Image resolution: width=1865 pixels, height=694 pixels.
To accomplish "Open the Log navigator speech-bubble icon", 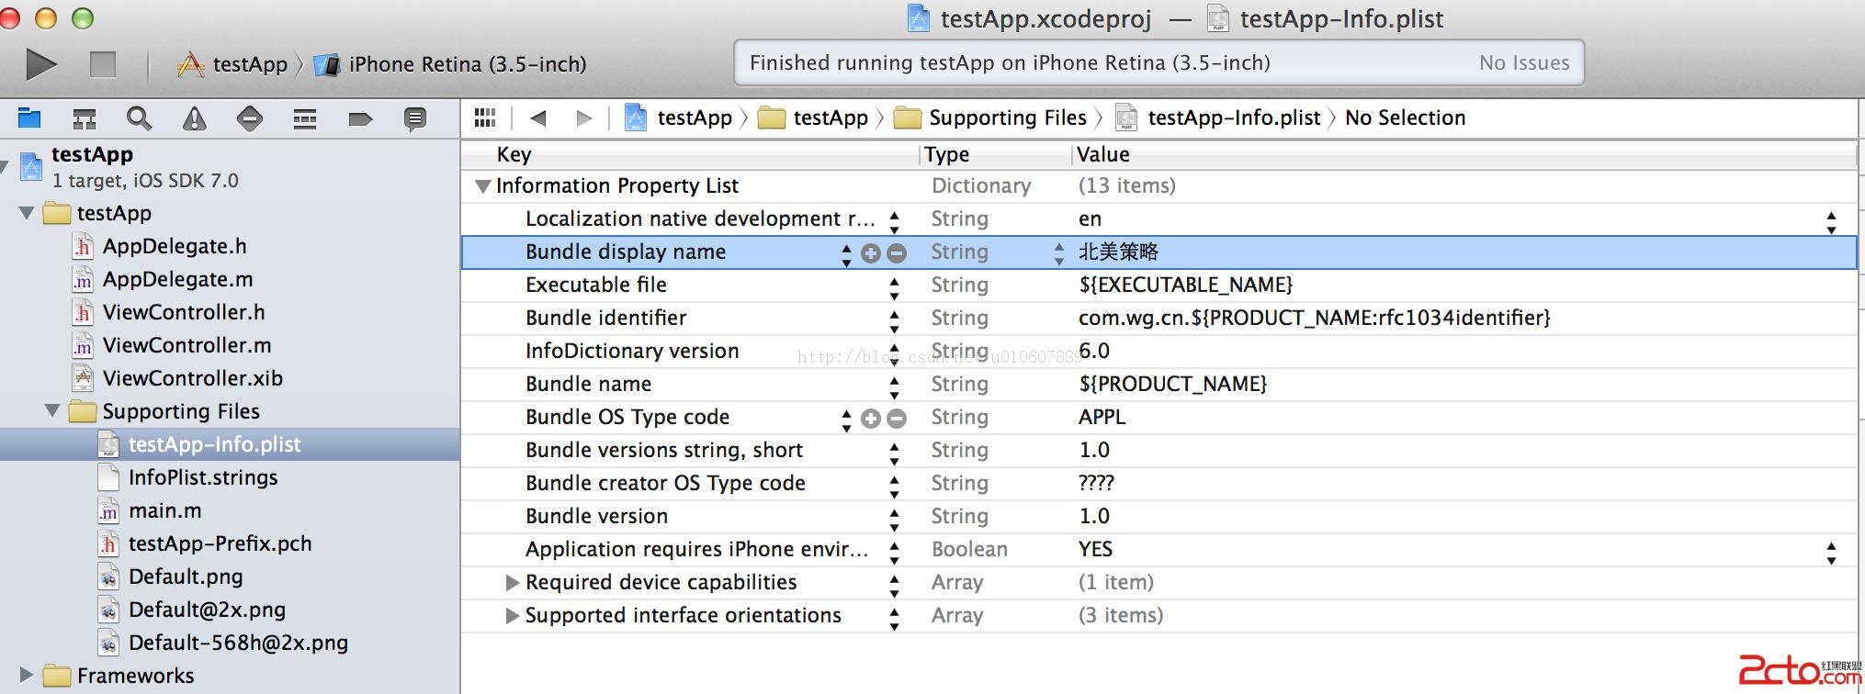I will pyautogui.click(x=415, y=118).
